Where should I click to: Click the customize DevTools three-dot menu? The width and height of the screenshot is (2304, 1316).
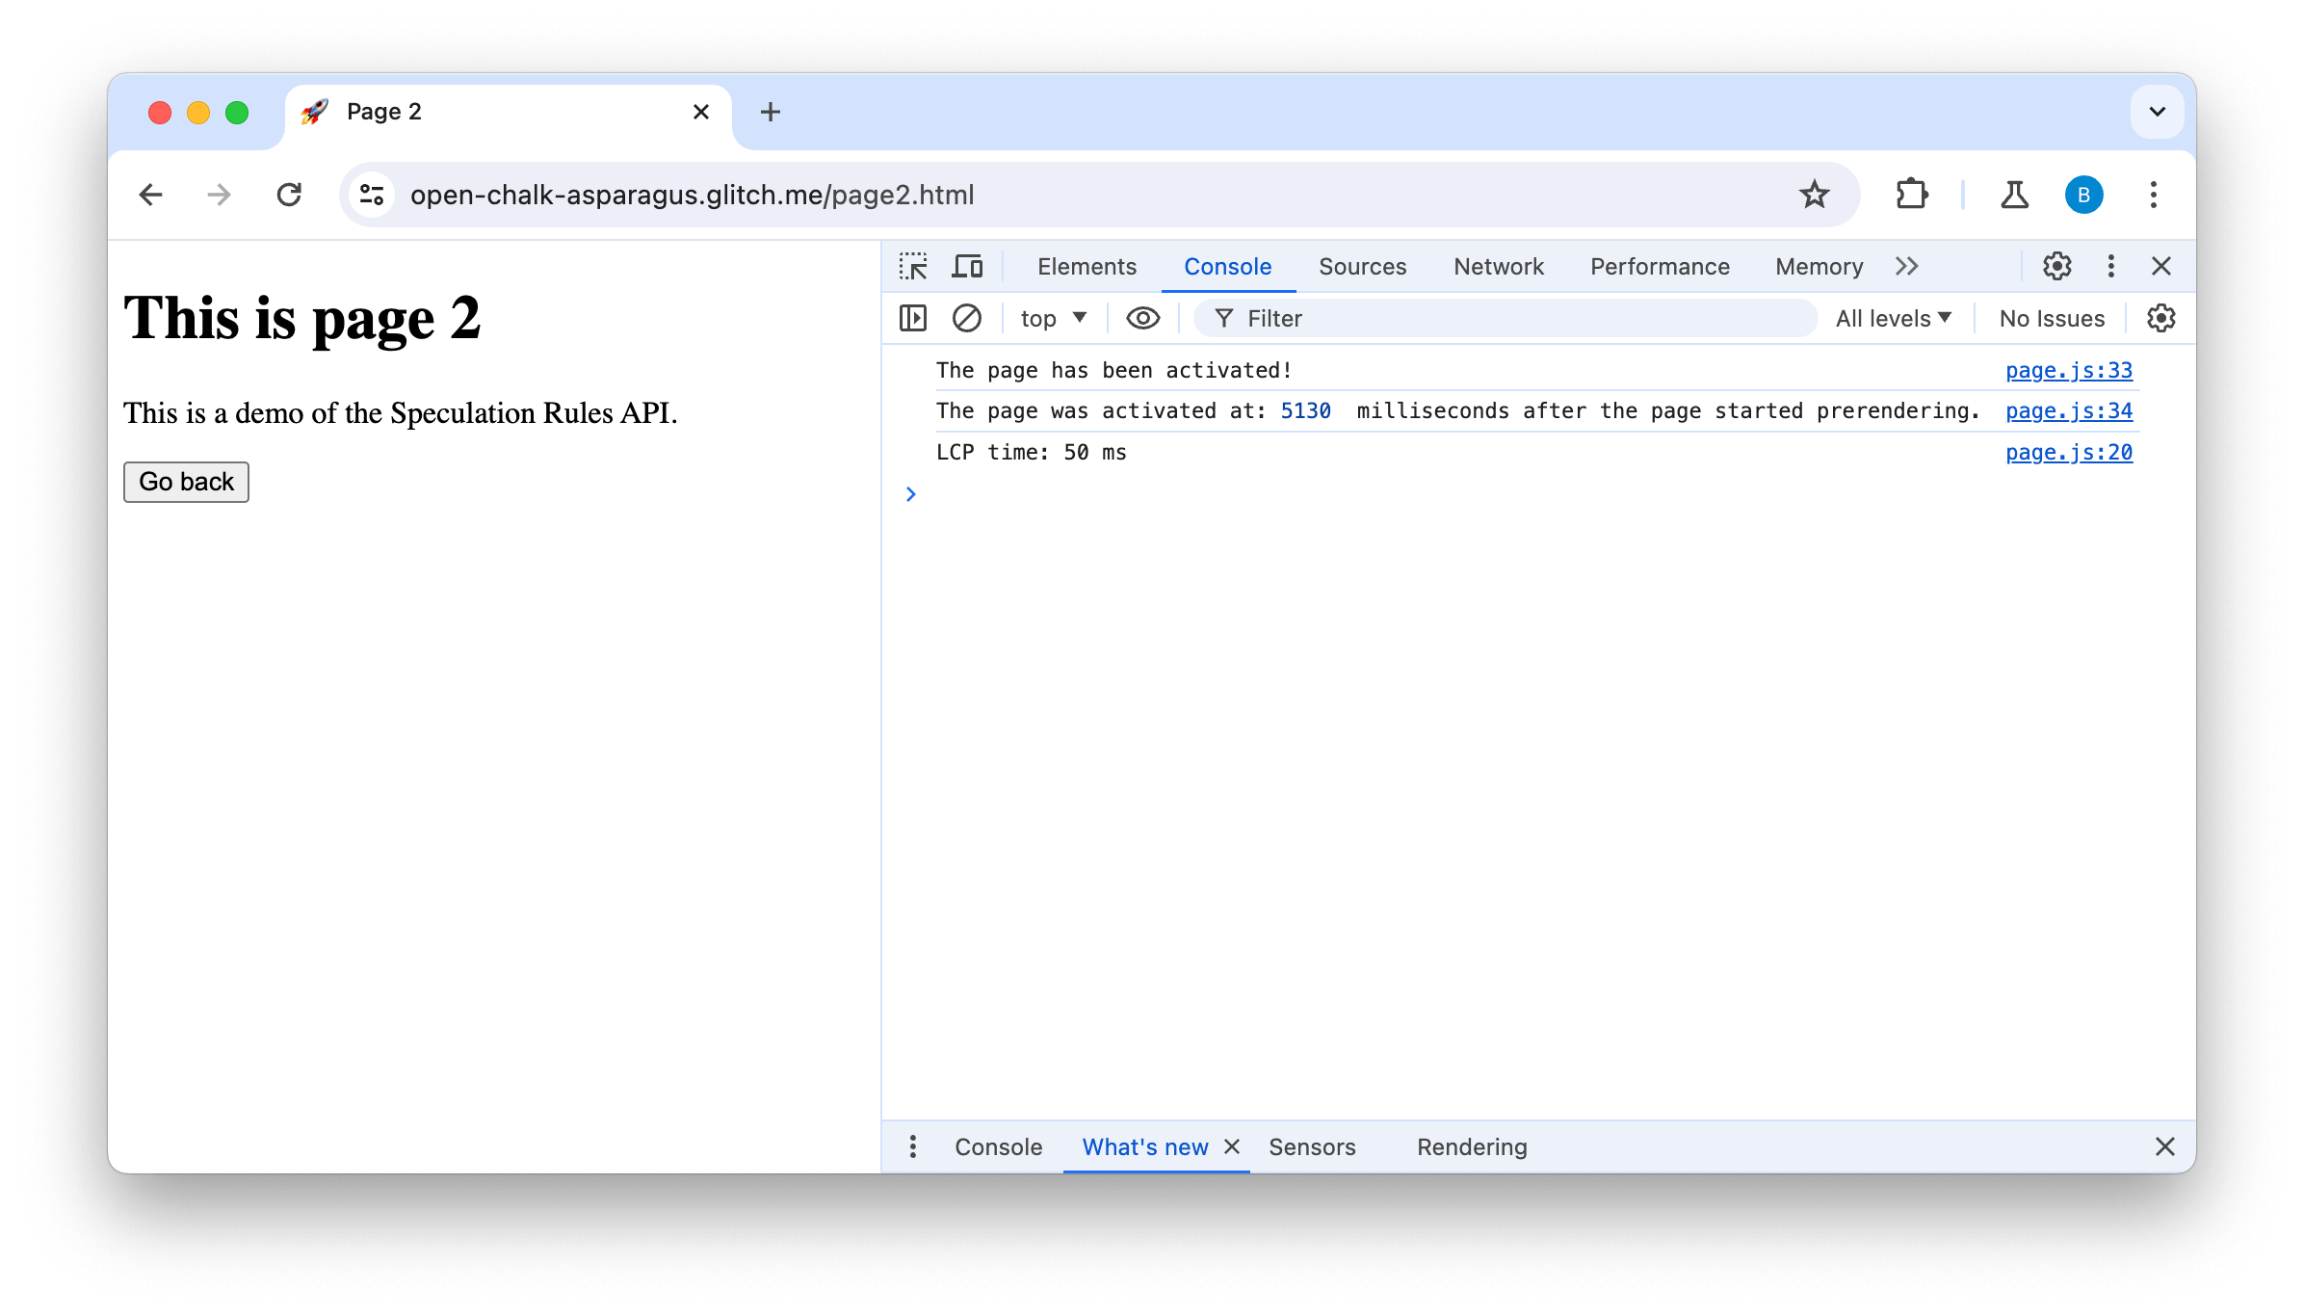[x=2111, y=265]
